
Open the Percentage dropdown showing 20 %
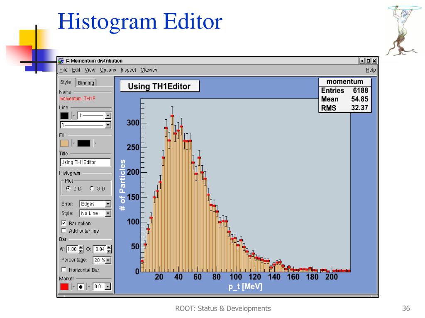pyautogui.click(x=102, y=260)
